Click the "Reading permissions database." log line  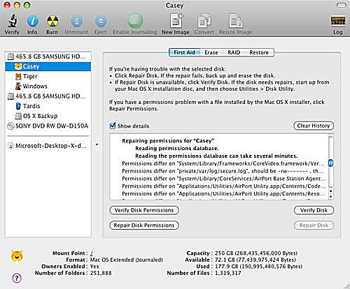click(x=177, y=149)
